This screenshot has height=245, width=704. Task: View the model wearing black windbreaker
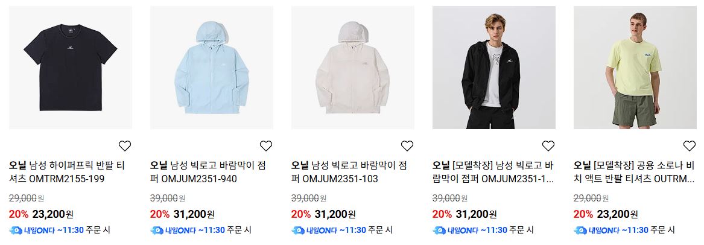coord(494,68)
